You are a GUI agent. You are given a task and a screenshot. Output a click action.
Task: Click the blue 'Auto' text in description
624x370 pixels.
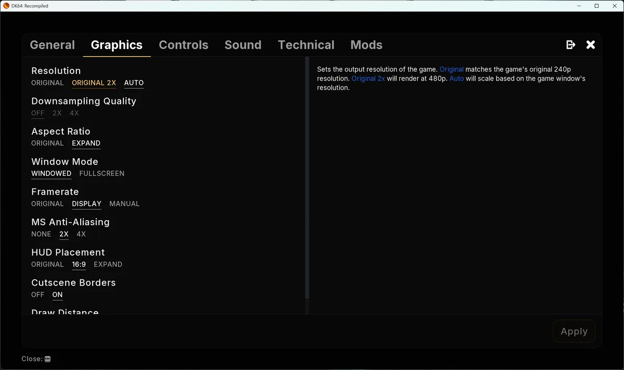tap(457, 79)
